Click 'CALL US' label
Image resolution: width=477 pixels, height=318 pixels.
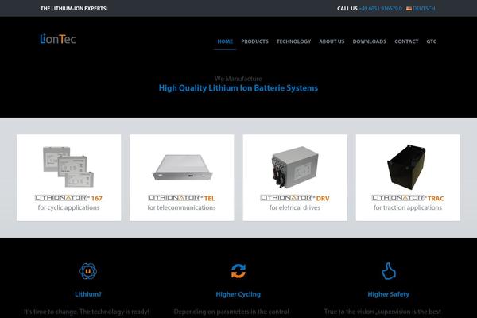tap(347, 9)
